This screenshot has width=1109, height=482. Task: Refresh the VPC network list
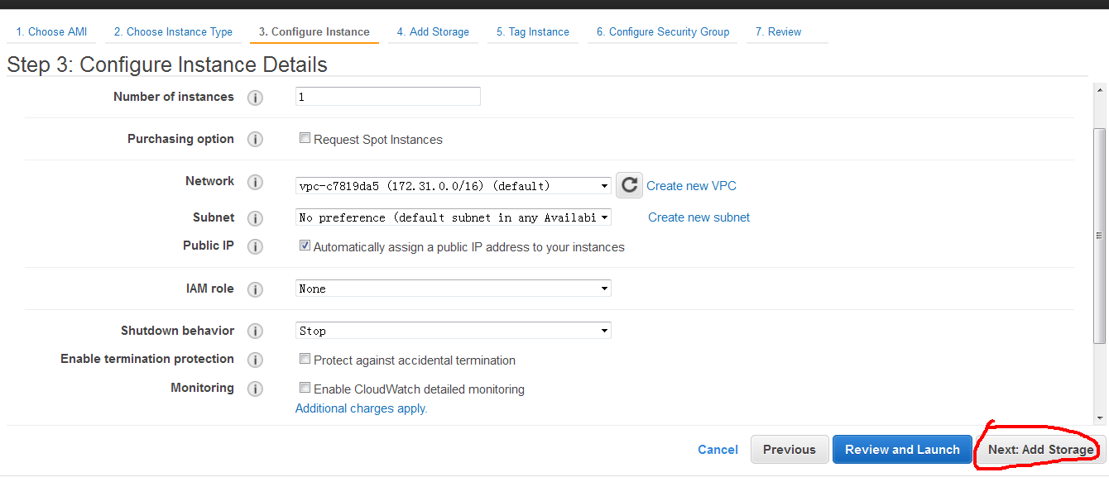coord(629,185)
